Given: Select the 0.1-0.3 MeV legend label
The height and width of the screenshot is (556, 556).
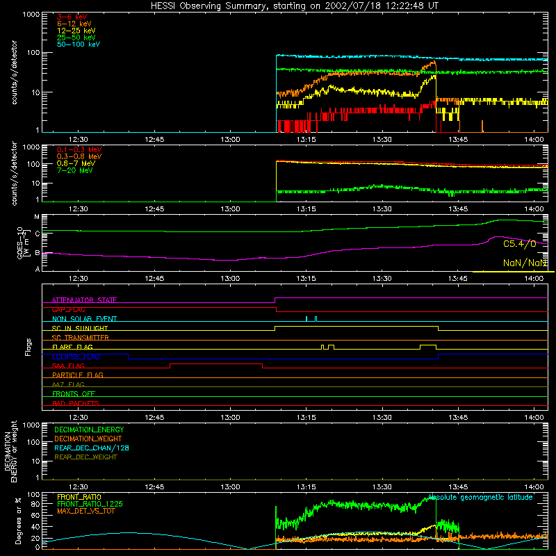Looking at the screenshot, I should [x=79, y=149].
